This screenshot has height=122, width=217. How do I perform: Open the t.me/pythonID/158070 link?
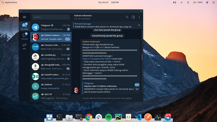click(x=97, y=59)
